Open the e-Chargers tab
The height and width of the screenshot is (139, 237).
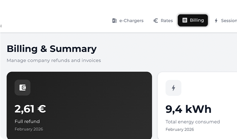coord(131,21)
